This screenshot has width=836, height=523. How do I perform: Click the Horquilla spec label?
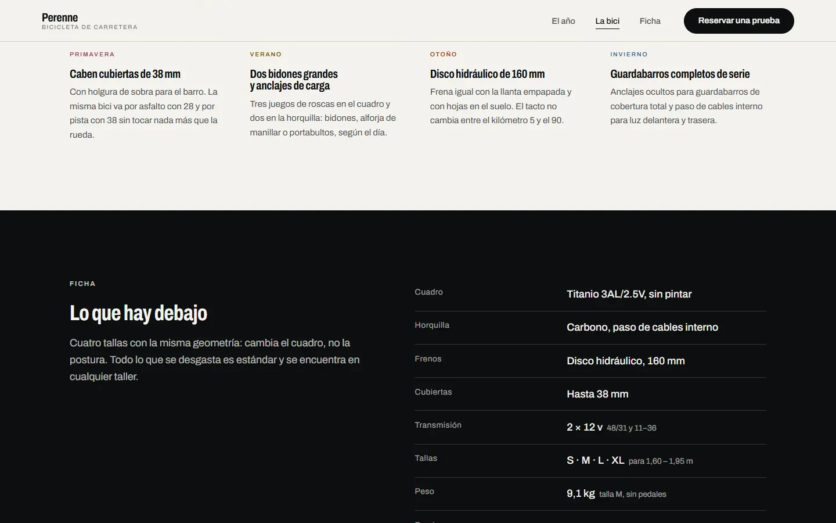432,325
